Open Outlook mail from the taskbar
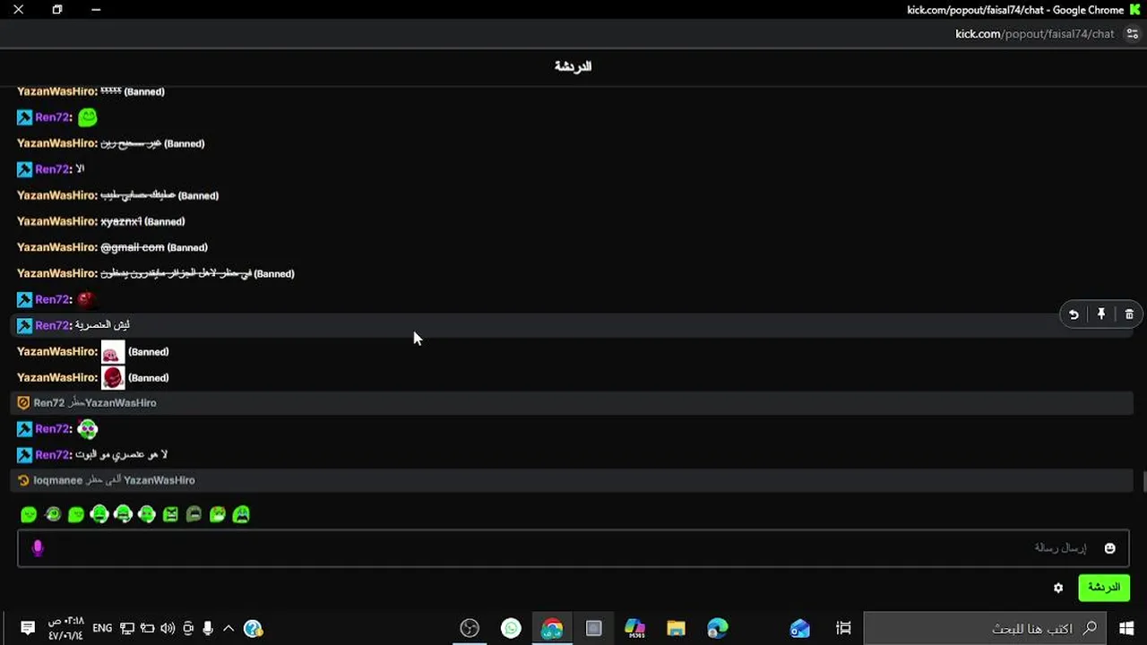1147x645 pixels. coord(799,628)
